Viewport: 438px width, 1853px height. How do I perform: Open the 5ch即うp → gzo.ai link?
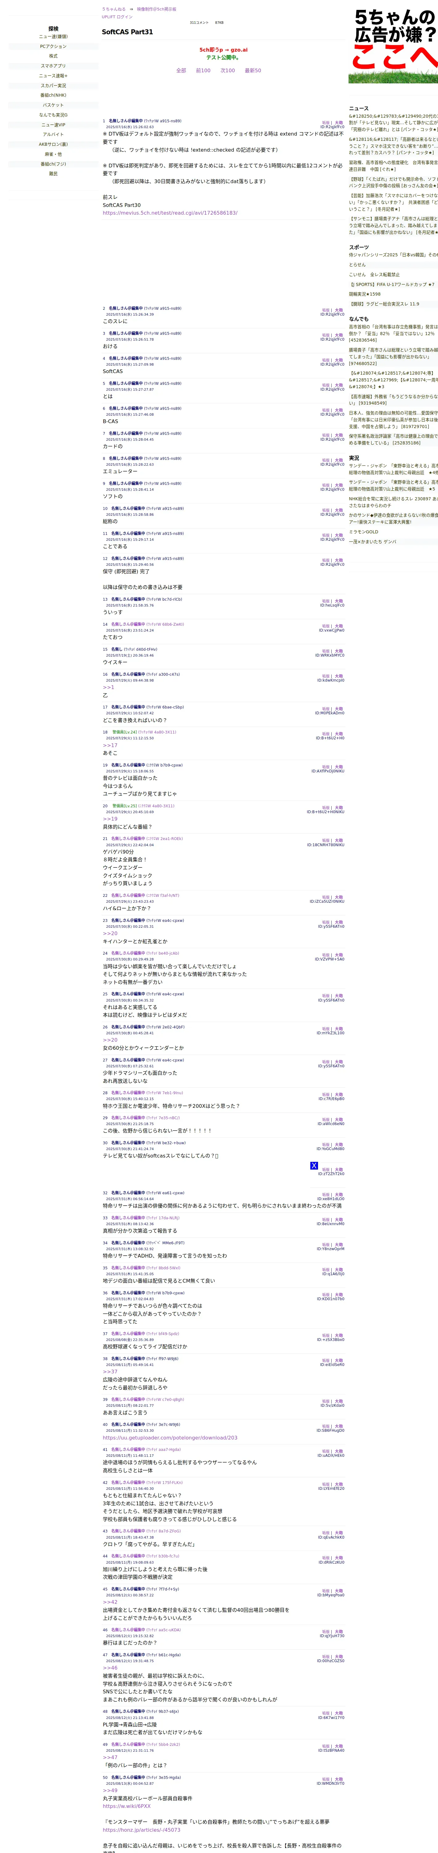tap(223, 50)
